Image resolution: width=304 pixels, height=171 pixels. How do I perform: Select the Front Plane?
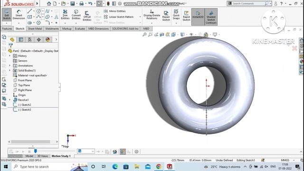25,80
